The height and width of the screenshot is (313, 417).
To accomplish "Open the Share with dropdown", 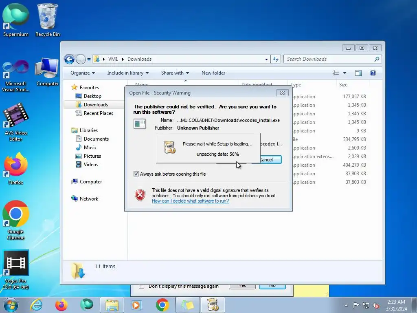I will (x=175, y=73).
